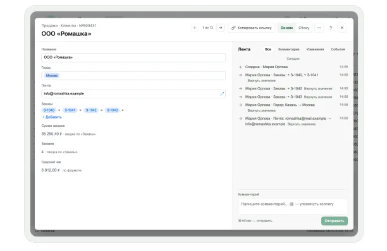Click the Название input field
Screen dimensions: 387x251
pyautogui.click(x=133, y=57)
